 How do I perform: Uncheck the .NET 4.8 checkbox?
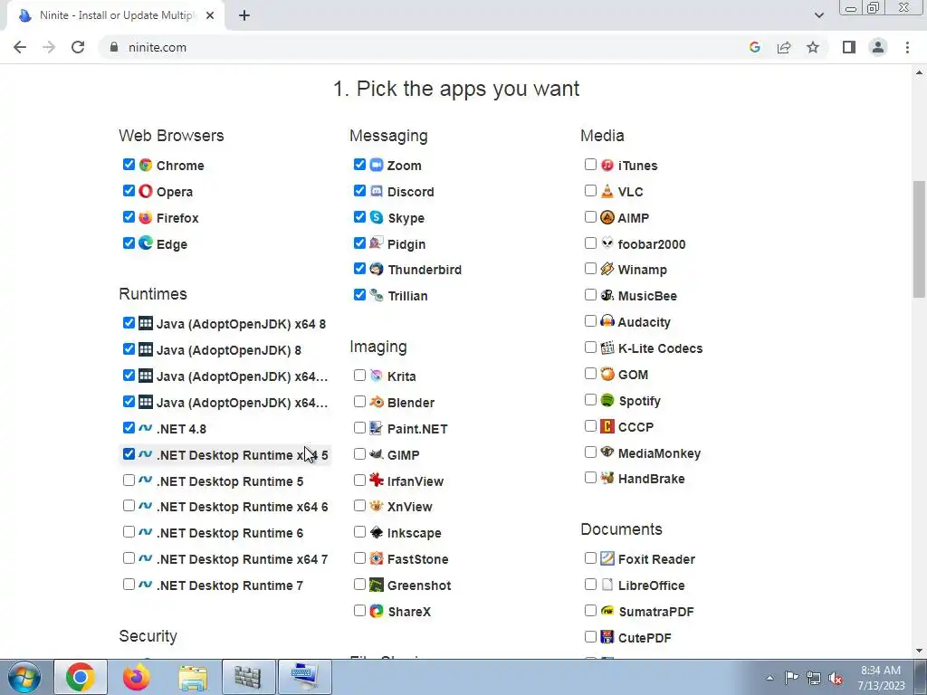pos(129,427)
